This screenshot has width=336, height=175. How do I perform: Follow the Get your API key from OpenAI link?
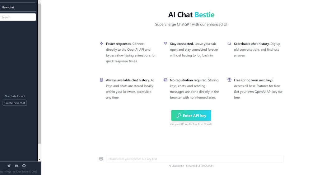coord(191,124)
